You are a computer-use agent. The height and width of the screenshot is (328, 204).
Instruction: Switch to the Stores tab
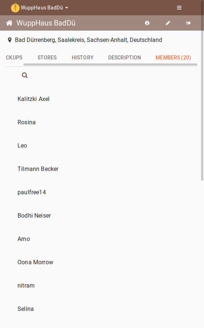point(47,58)
